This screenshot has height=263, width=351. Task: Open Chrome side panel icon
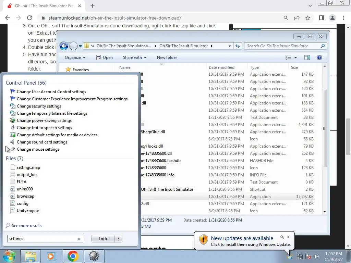(322, 18)
